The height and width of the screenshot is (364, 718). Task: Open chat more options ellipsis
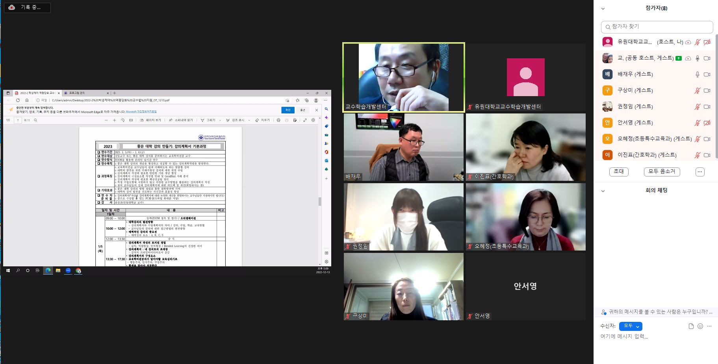coord(709,326)
